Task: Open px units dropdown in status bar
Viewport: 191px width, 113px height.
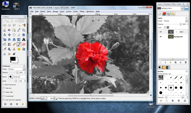Action: pos(44,98)
